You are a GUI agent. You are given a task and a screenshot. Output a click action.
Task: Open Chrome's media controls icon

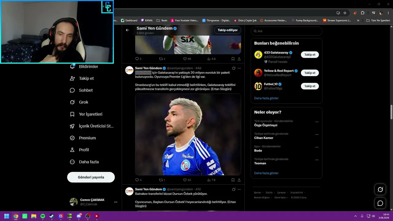(373, 13)
